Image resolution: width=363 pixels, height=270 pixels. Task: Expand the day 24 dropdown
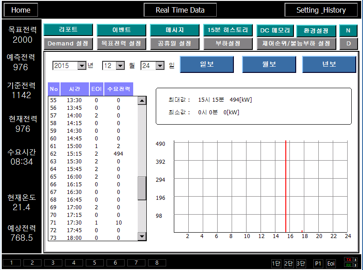[x=160, y=66]
